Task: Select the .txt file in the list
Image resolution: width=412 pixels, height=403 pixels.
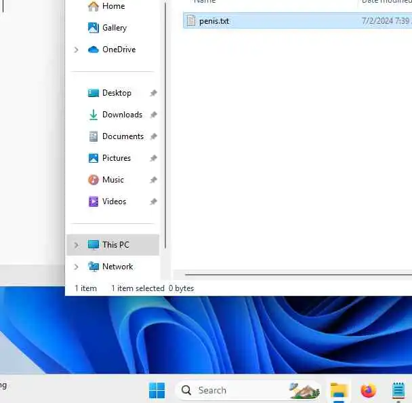Action: (x=297, y=21)
